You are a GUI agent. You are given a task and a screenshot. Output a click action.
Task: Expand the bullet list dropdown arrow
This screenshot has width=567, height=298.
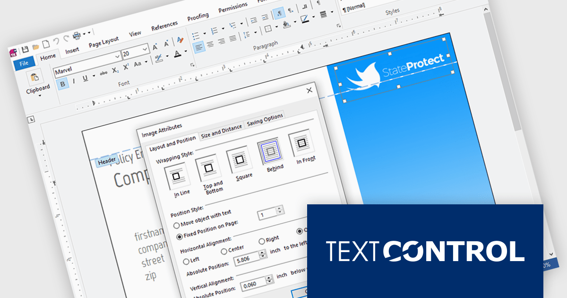click(x=204, y=33)
